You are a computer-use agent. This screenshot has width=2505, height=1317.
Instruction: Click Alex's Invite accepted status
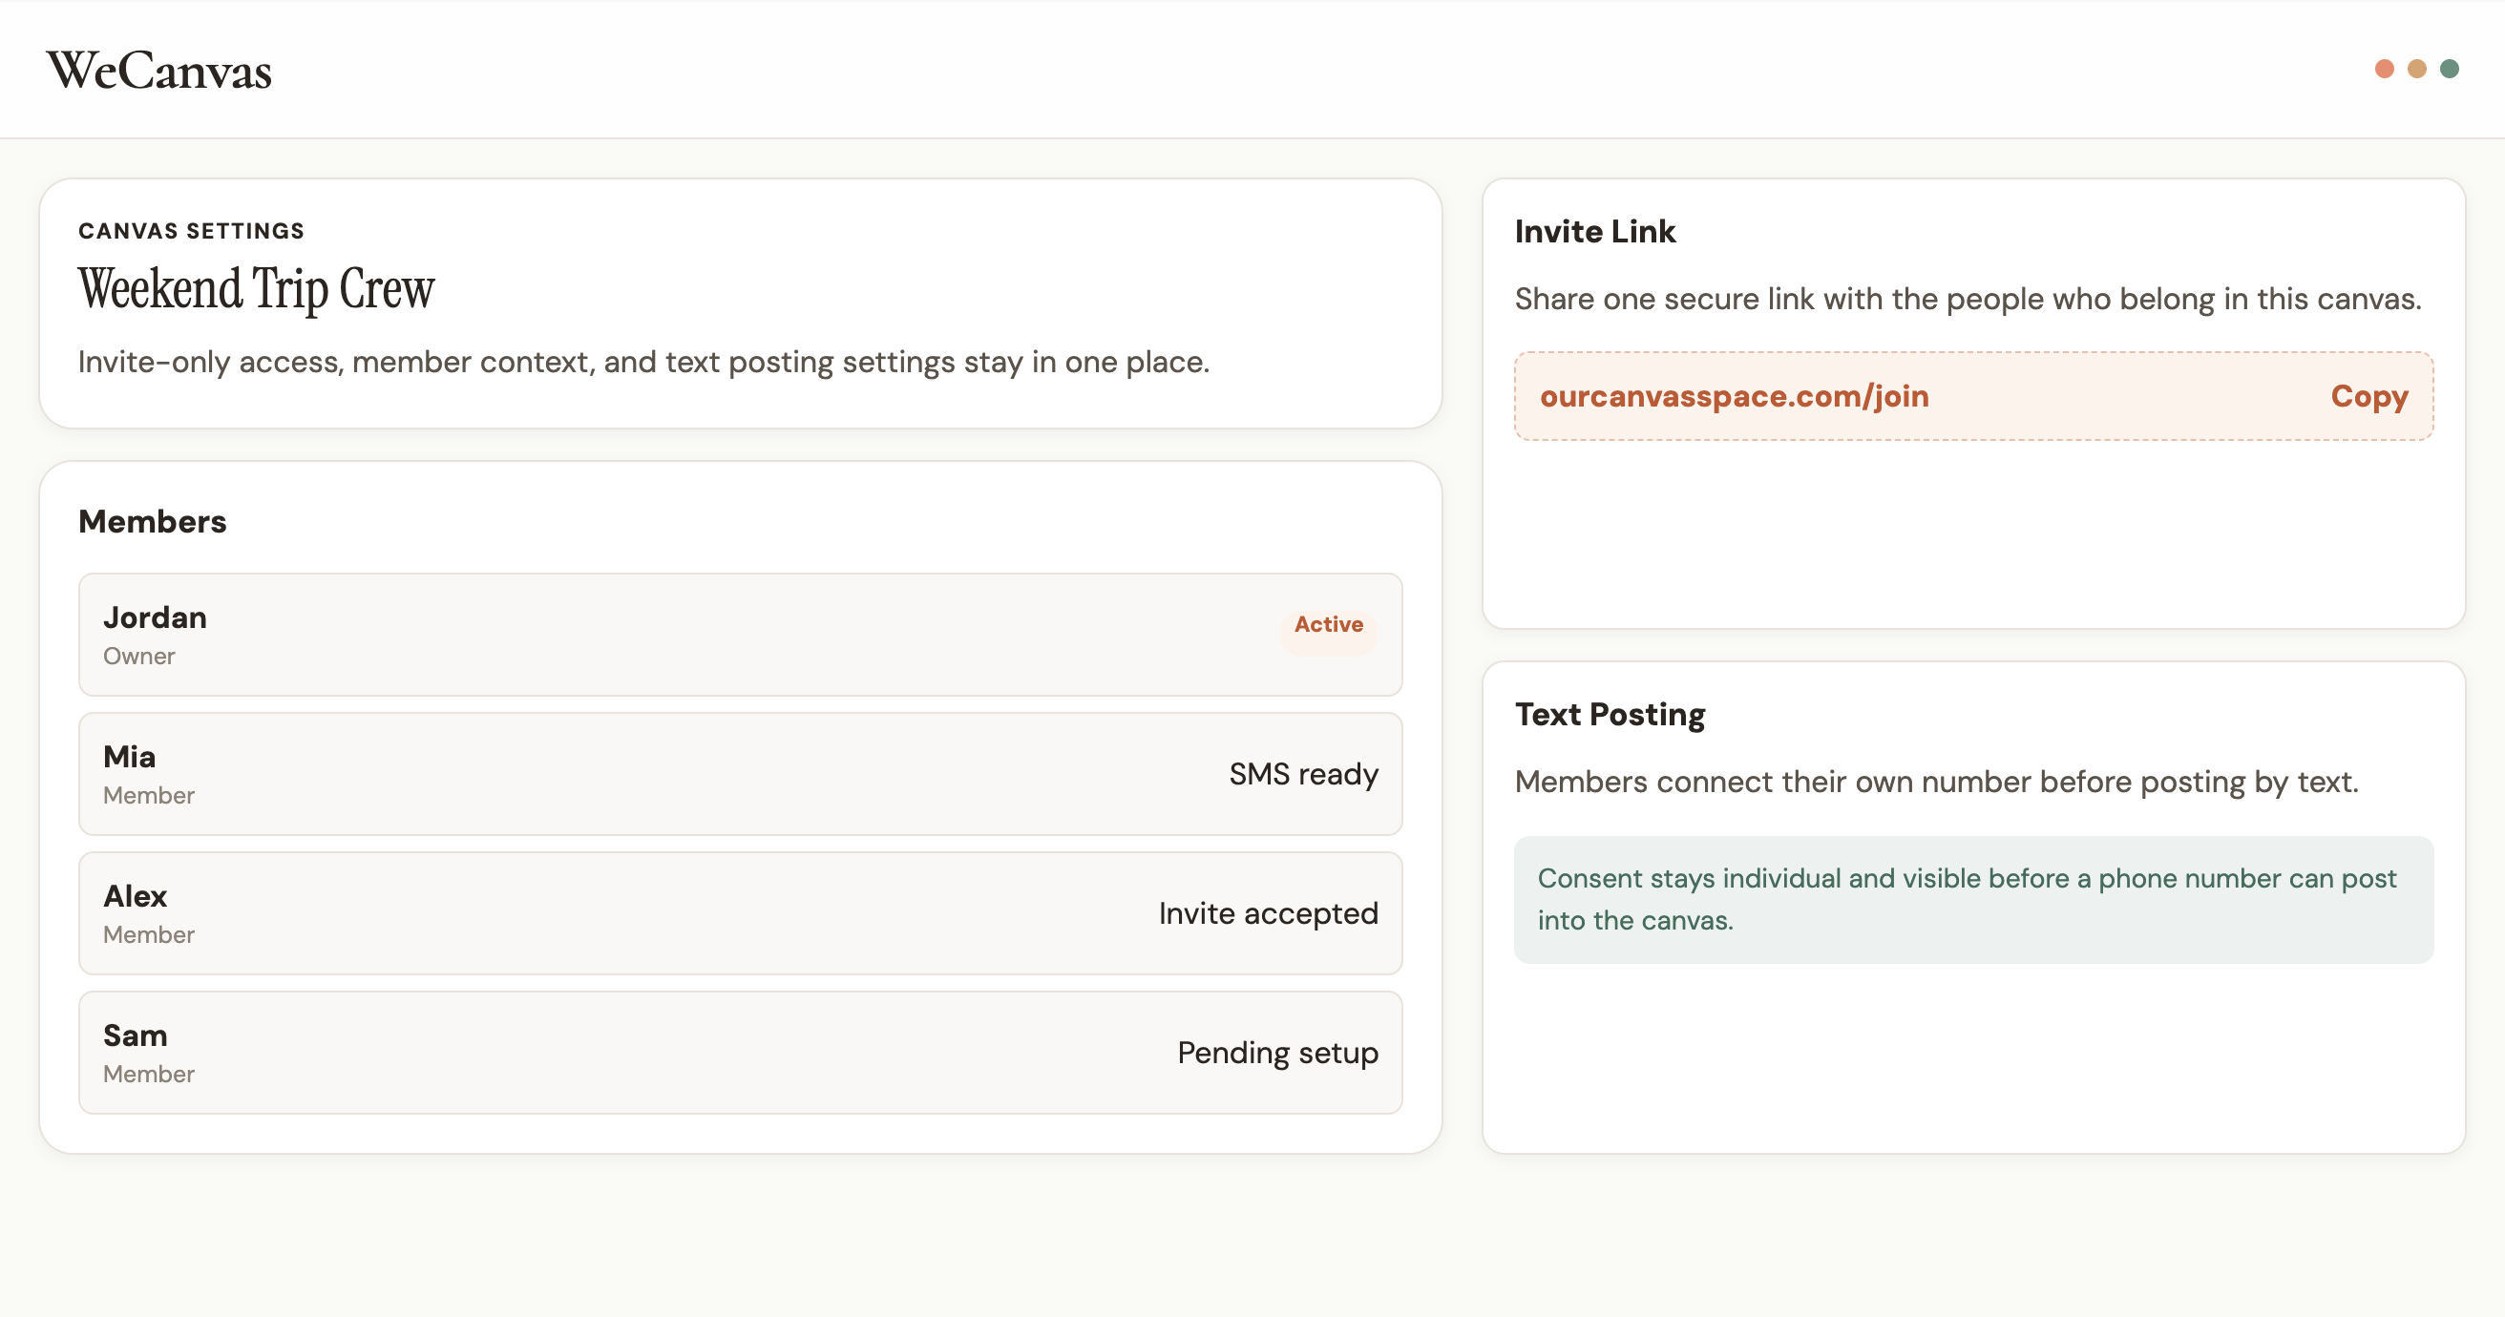point(1268,913)
